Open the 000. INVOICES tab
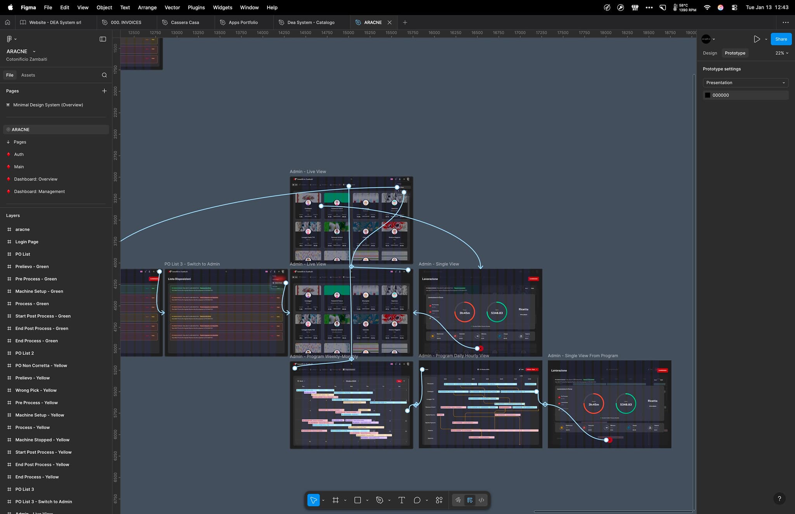This screenshot has height=514, width=795. click(127, 23)
